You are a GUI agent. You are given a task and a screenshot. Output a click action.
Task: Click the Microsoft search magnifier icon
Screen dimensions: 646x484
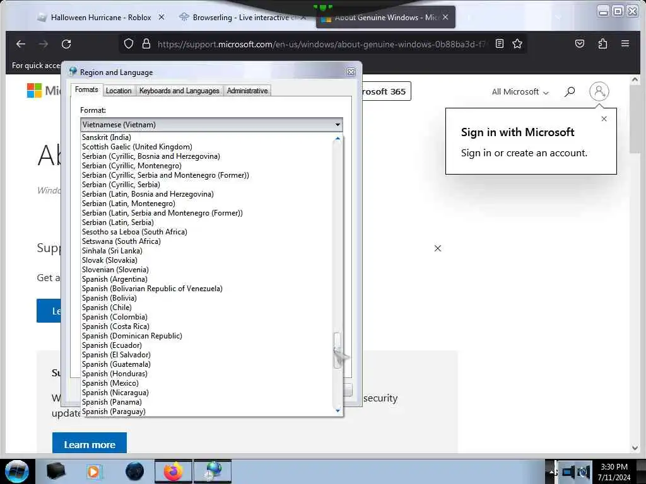click(x=570, y=91)
